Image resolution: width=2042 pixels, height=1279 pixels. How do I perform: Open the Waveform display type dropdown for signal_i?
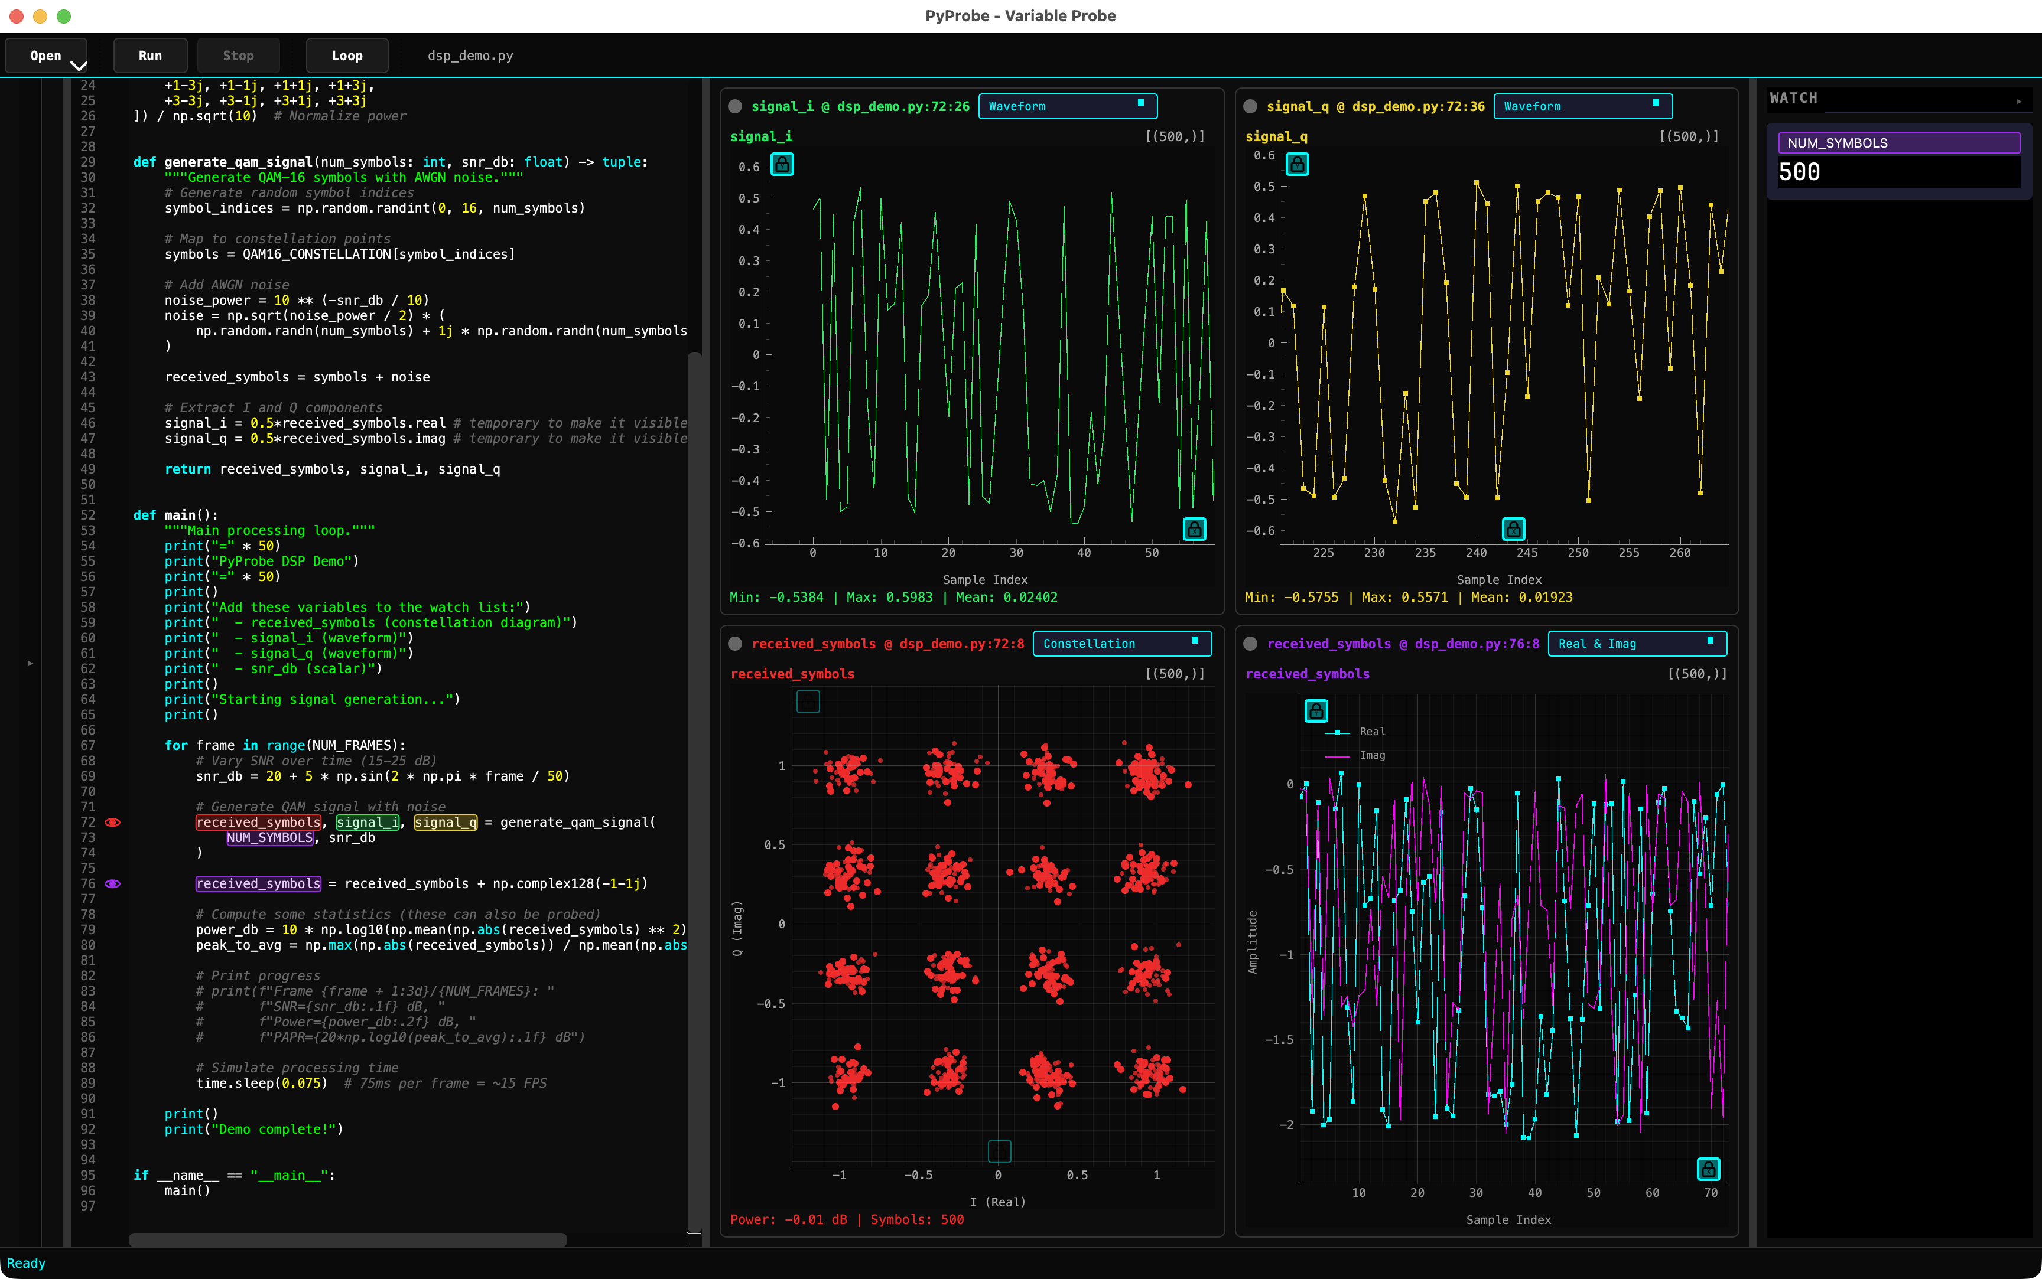(1067, 106)
